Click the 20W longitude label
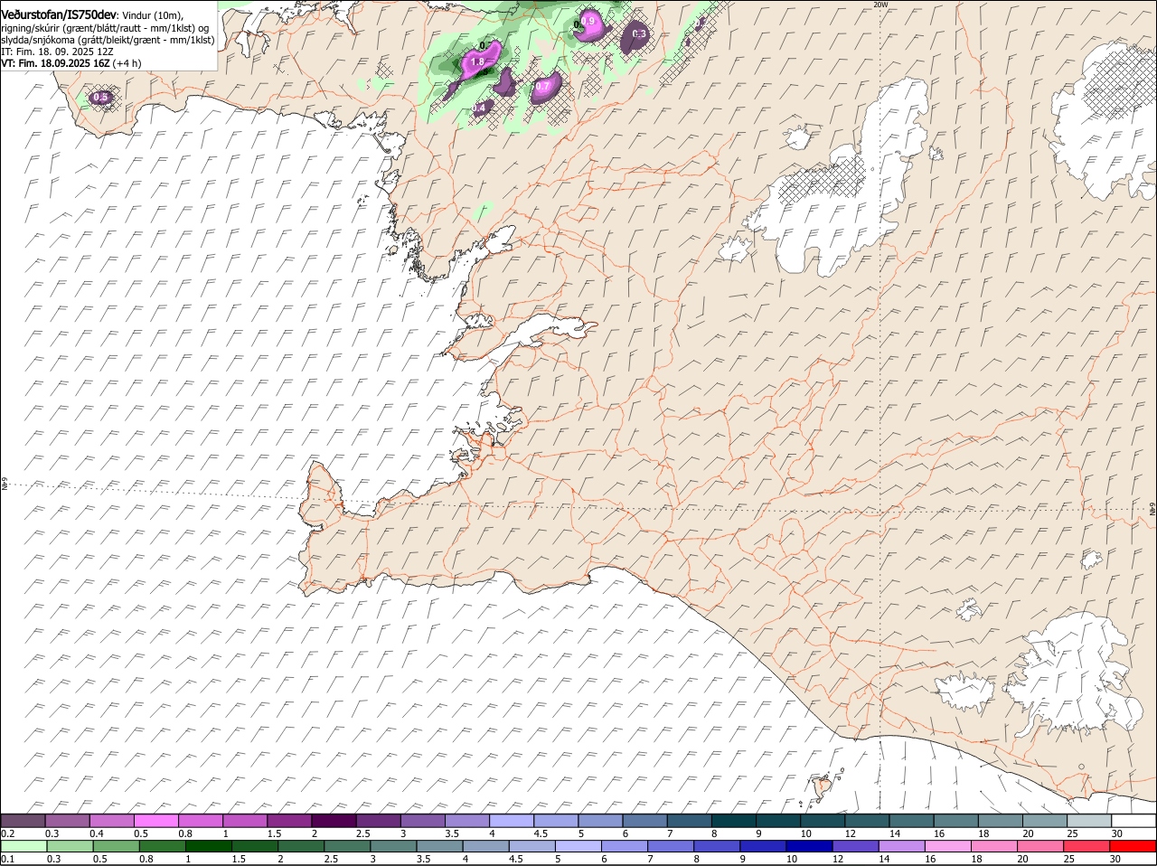Viewport: 1157px width, 866px height. (x=880, y=5)
